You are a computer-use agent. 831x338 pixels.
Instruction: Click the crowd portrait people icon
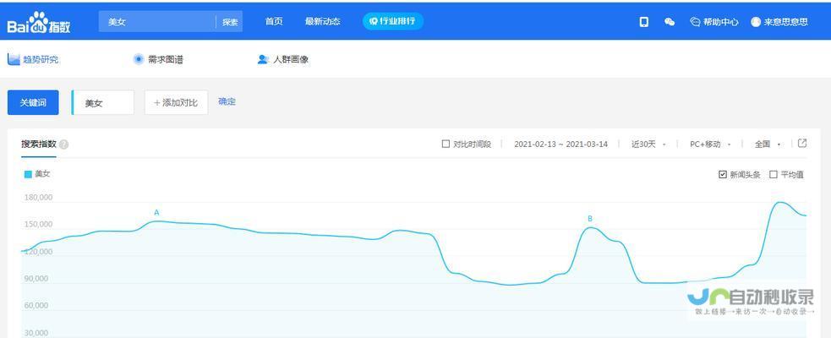click(x=263, y=59)
